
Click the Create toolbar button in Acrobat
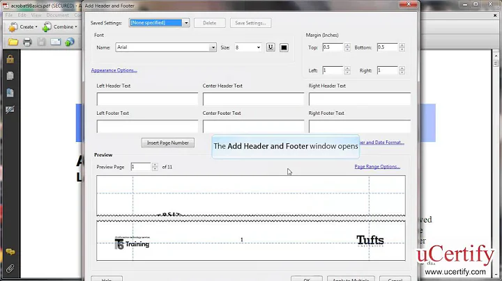point(23,27)
